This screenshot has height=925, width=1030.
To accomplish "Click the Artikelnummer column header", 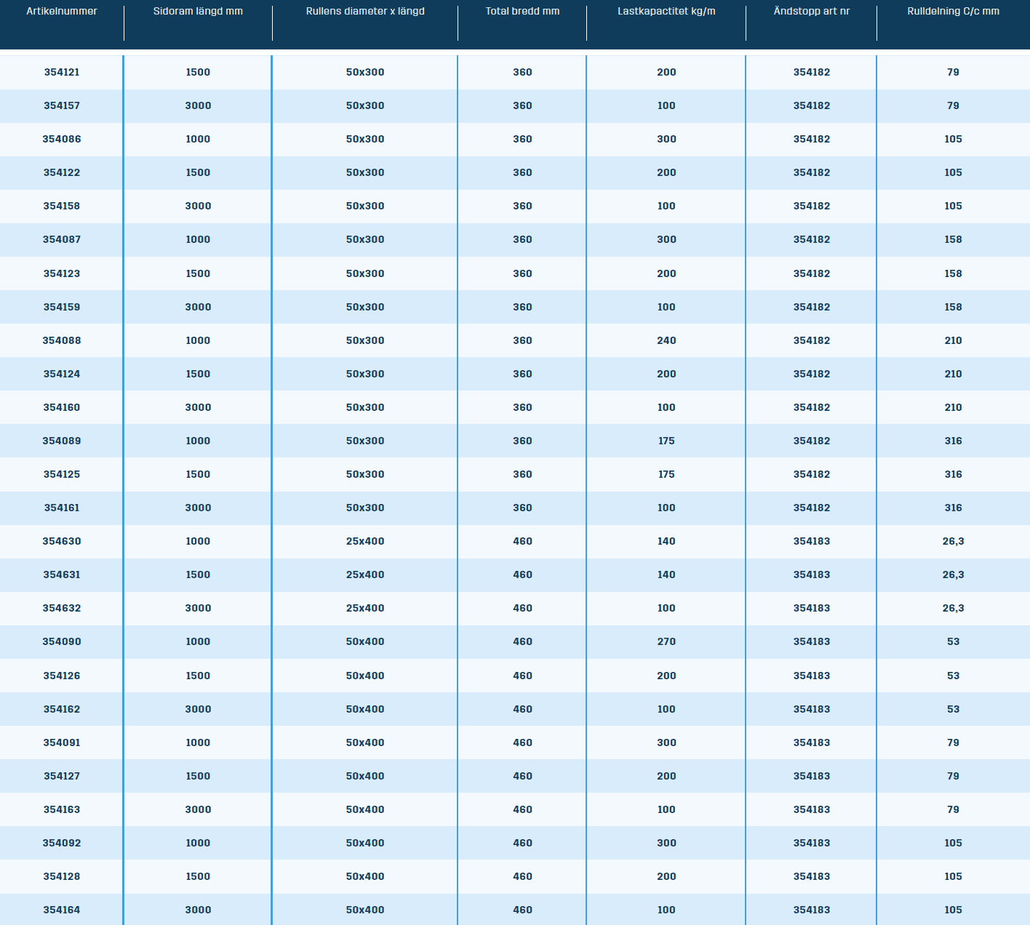I will [62, 12].
